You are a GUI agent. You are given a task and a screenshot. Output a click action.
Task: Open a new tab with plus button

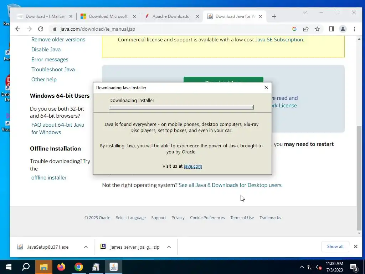click(274, 16)
